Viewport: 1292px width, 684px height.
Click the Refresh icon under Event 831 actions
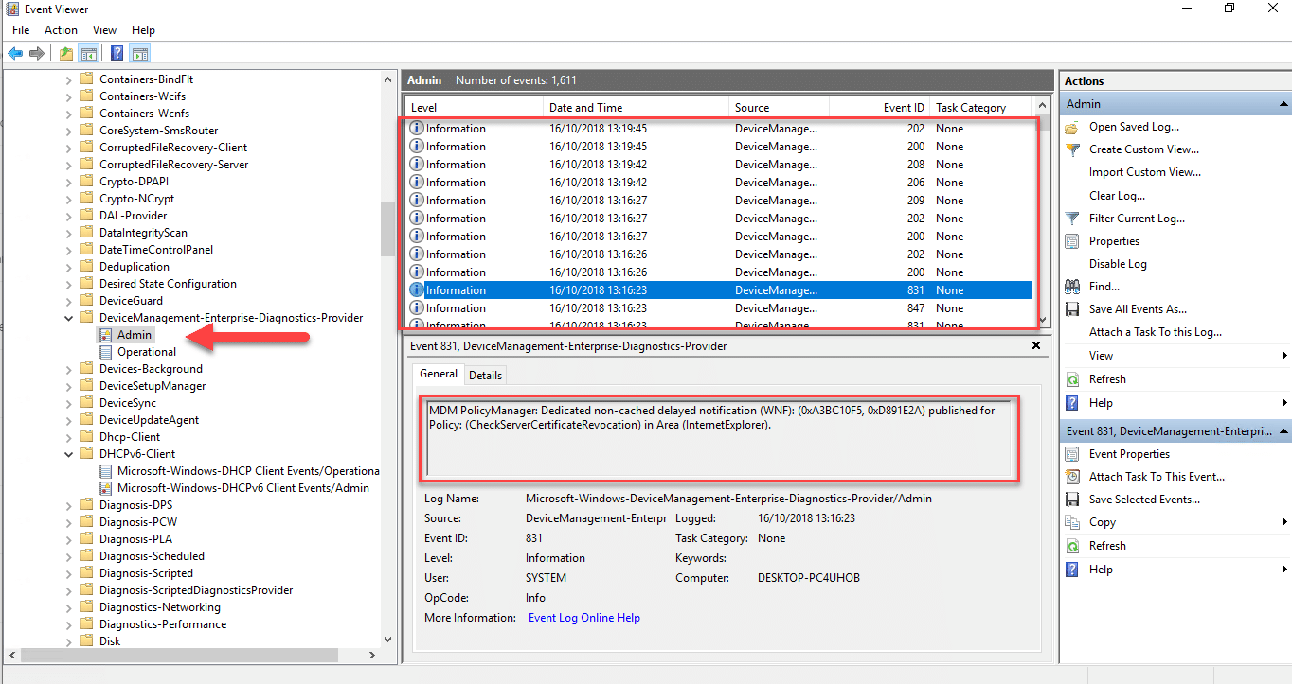point(1072,546)
